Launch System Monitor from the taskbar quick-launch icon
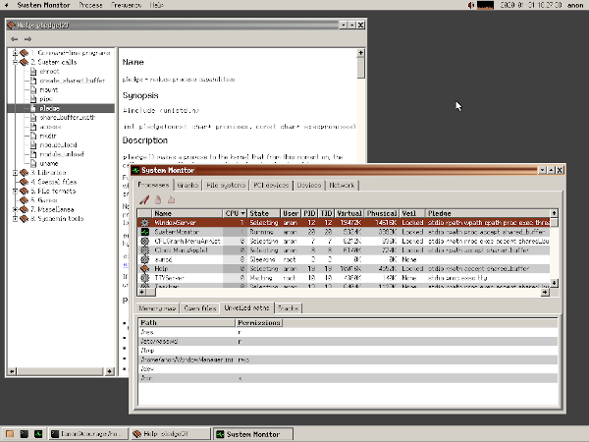Image resolution: width=589 pixels, height=442 pixels. (38, 434)
